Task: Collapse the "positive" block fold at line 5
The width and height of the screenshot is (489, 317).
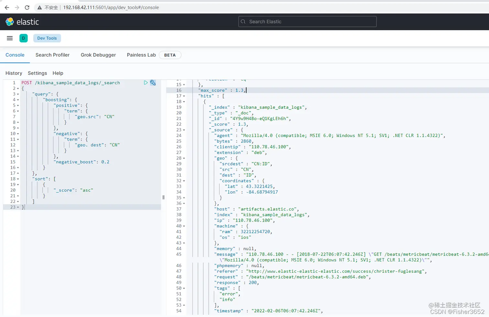Action: tap(18, 105)
